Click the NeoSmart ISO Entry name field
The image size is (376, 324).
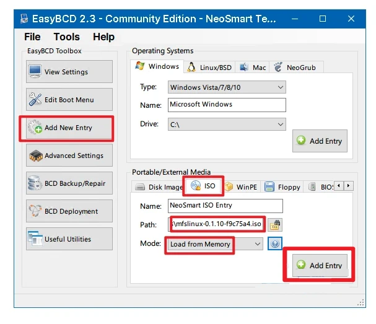click(x=225, y=206)
